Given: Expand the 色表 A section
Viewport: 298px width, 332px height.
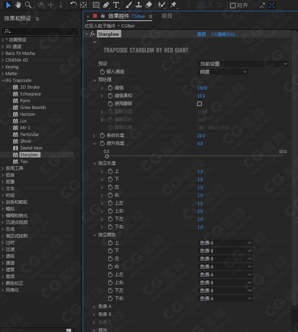Looking at the screenshot, I should 94,307.
